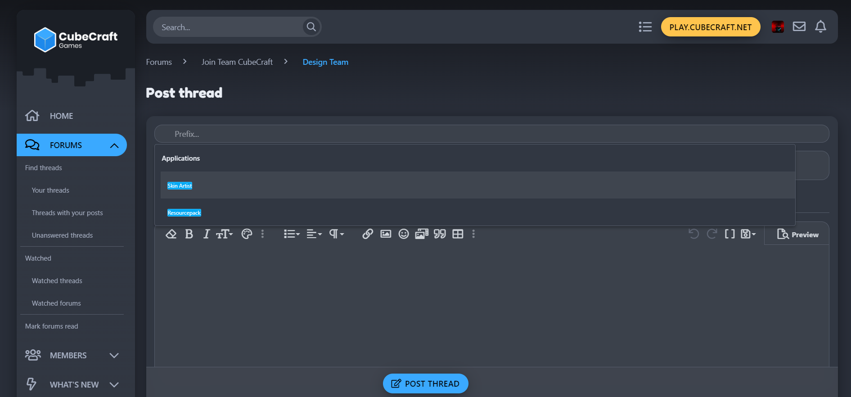Open the alerts bell icon
851x397 pixels.
point(820,27)
